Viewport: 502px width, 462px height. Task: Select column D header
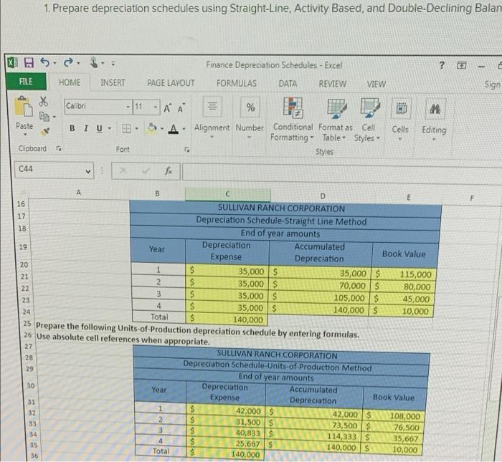(323, 196)
